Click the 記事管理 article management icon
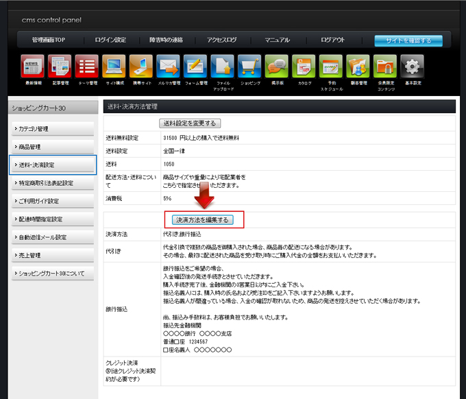Viewport: 466px width, 399px height. (60, 66)
